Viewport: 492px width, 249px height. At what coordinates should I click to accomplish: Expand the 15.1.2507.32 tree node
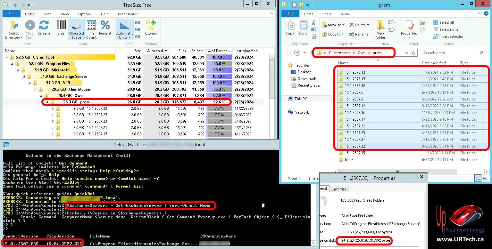[x=53, y=108]
